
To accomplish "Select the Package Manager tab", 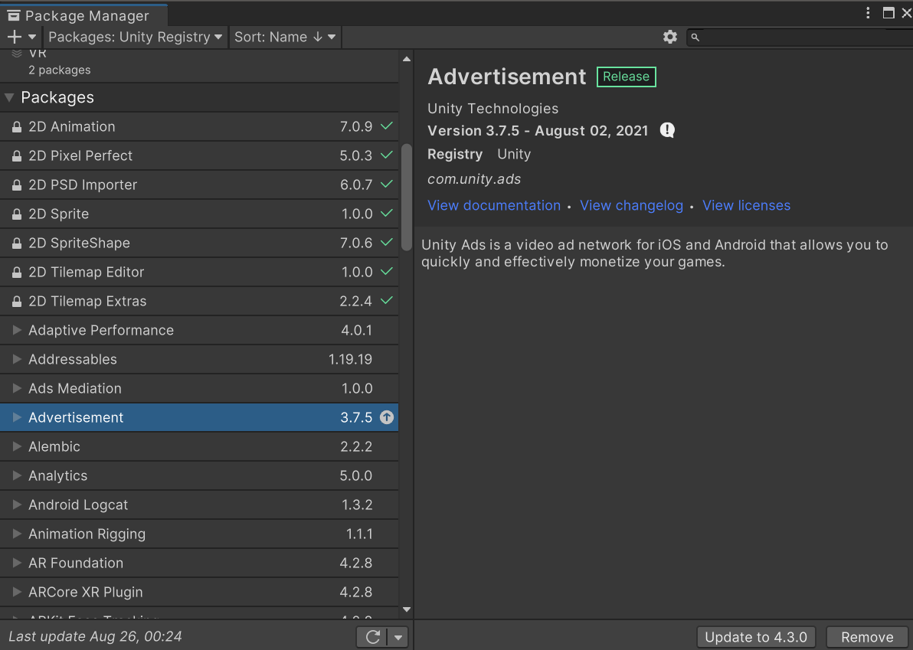I will [x=83, y=15].
